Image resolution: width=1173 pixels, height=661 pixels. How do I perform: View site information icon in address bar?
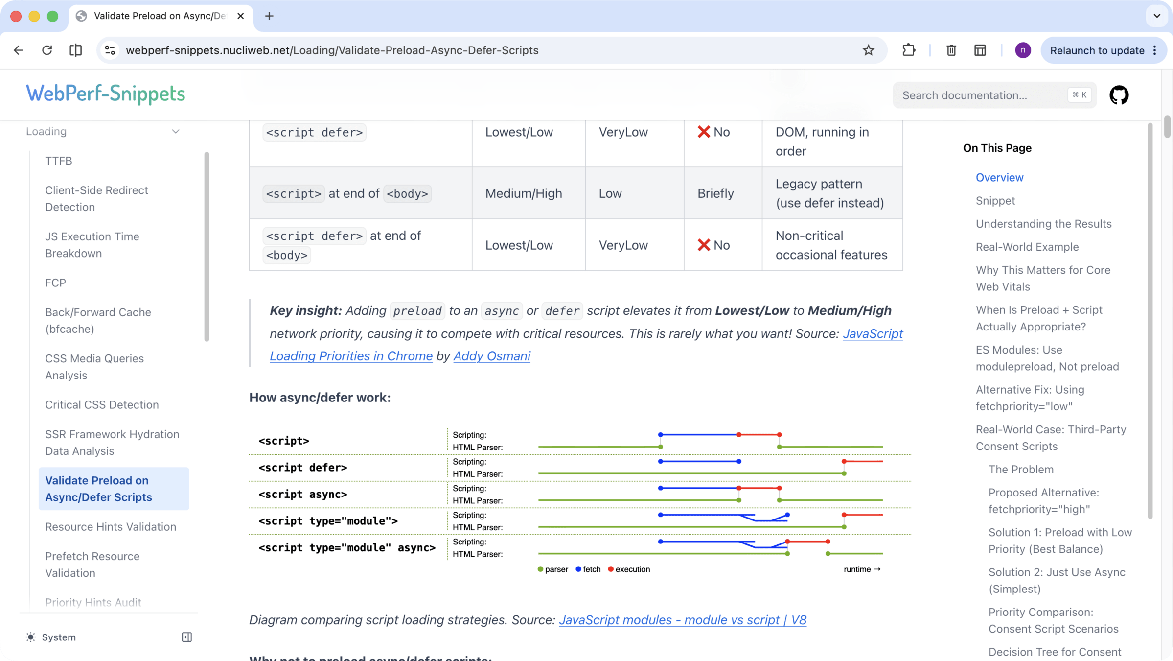click(110, 50)
